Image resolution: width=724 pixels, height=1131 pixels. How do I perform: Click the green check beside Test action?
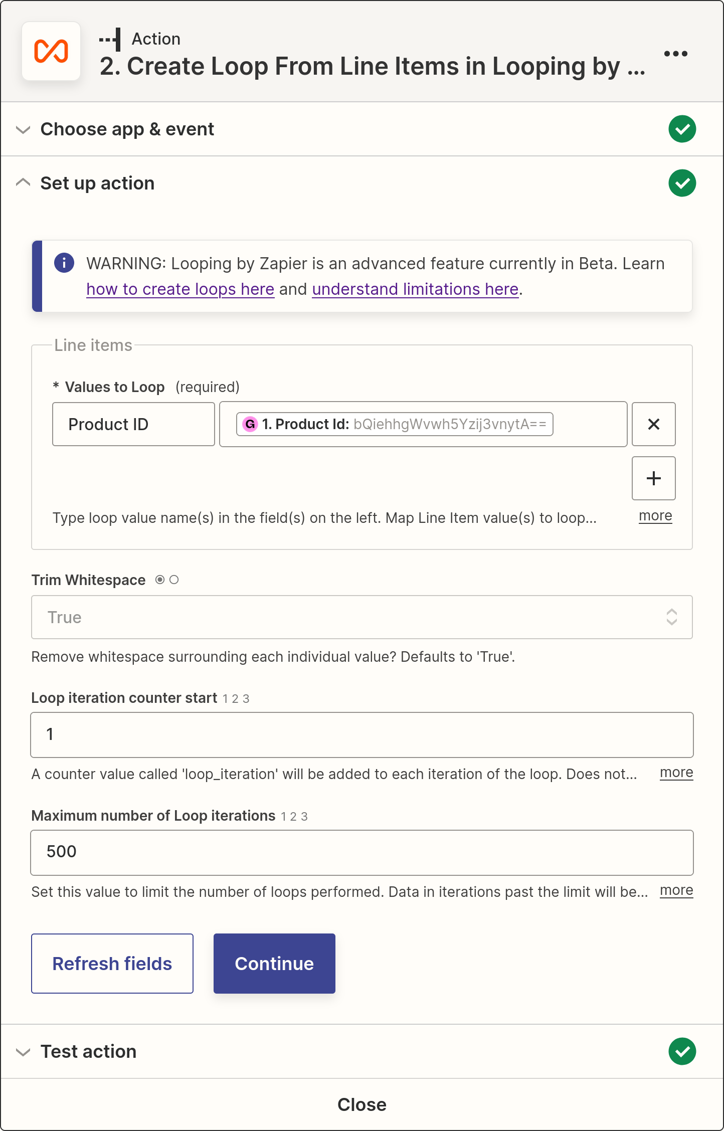tap(682, 1051)
